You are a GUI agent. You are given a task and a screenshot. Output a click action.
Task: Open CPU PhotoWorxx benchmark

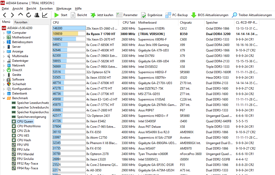pyautogui.click(x=26, y=126)
